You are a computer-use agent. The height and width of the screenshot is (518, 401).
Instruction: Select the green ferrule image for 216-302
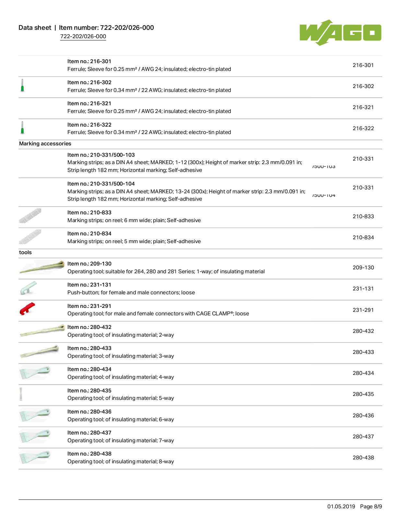(x=22, y=85)
